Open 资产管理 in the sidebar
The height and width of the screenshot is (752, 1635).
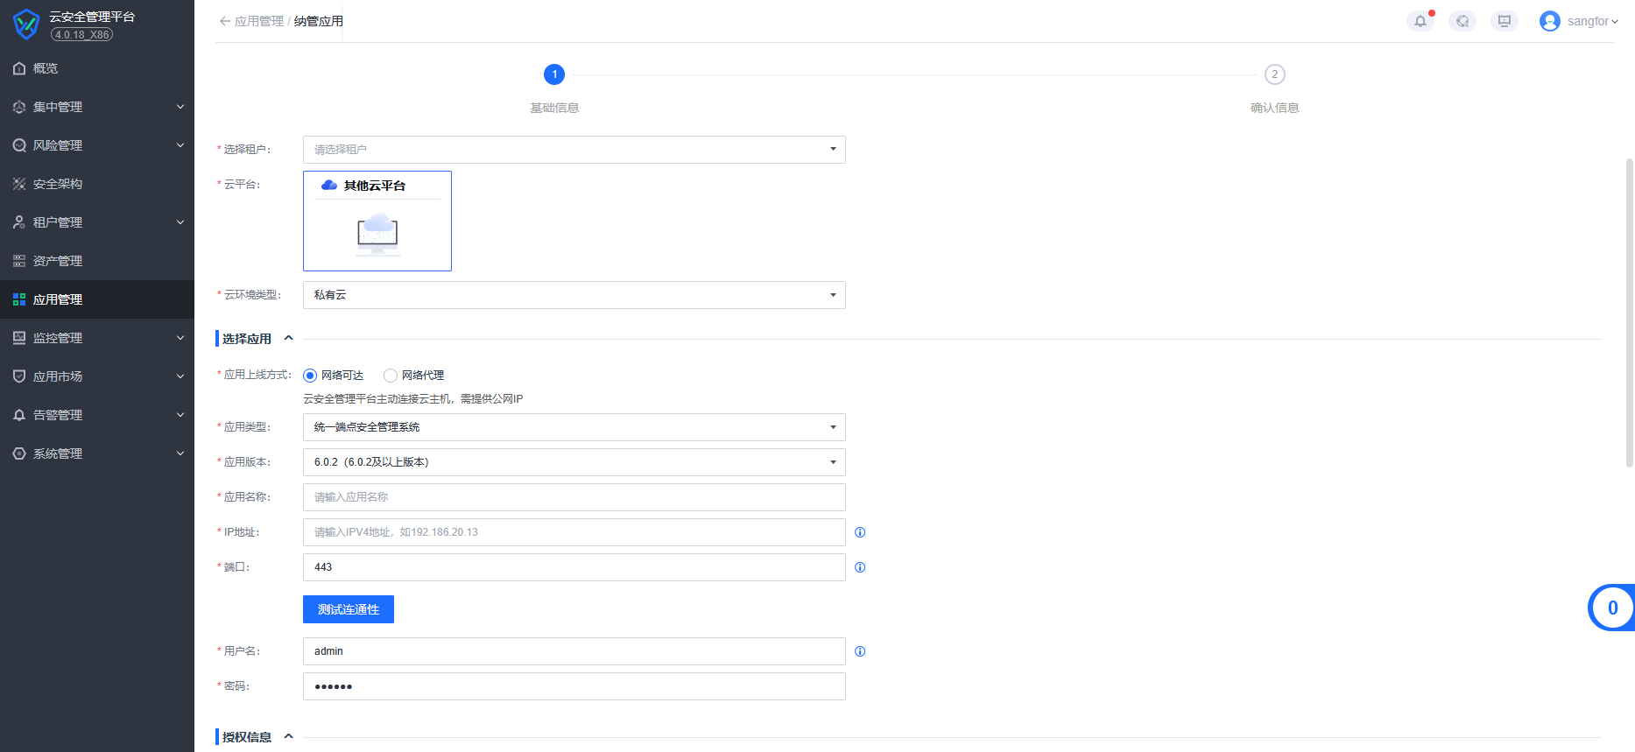coord(58,261)
